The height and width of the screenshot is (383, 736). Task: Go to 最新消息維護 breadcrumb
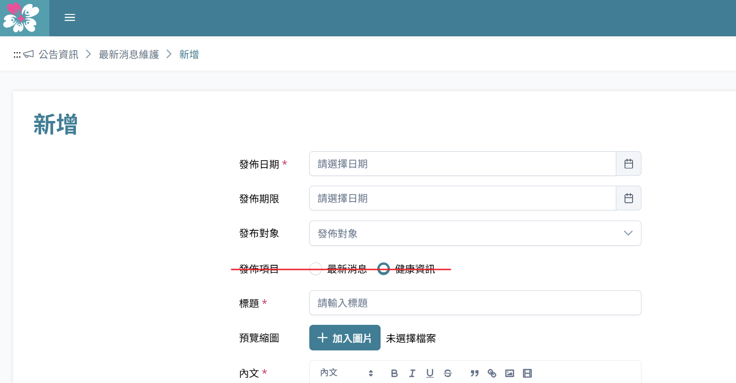coord(129,54)
